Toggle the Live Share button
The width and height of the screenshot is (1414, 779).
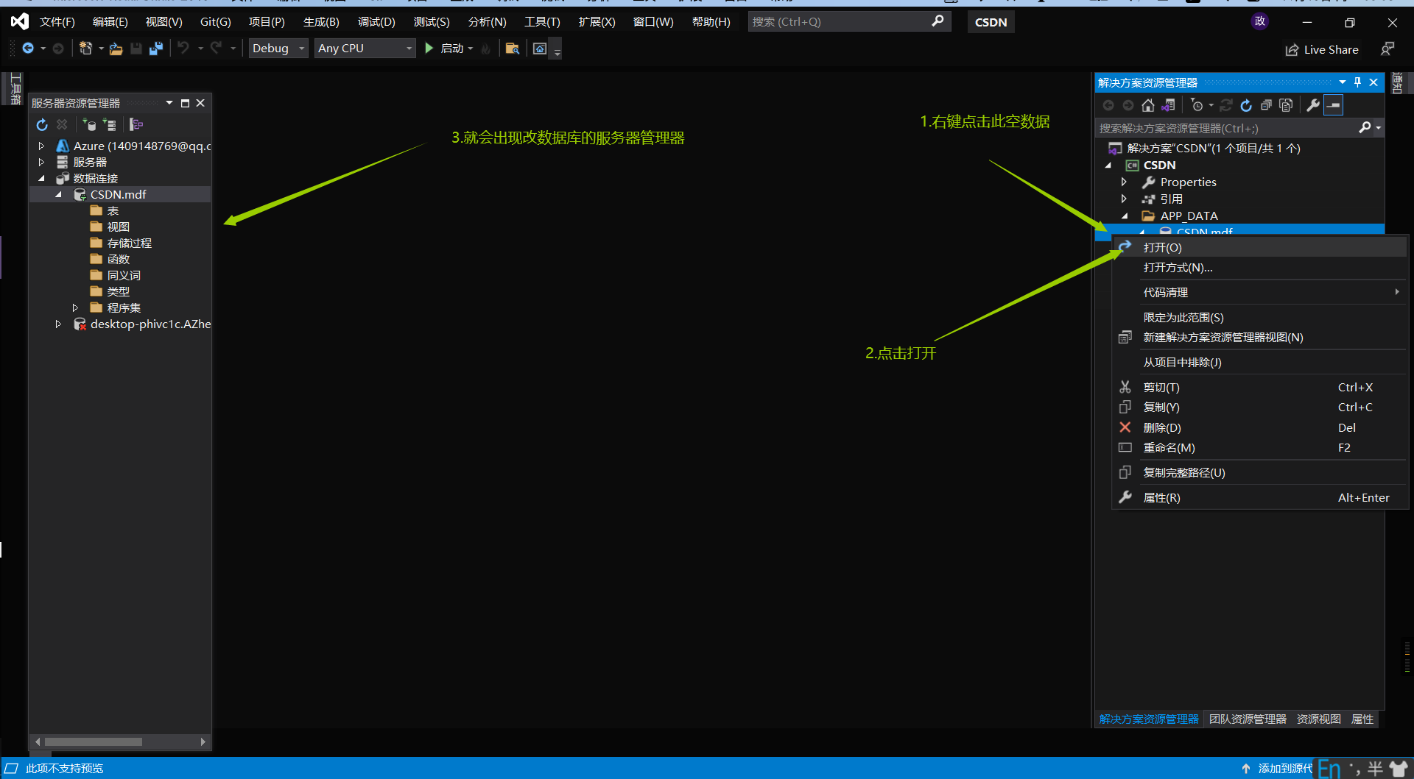(x=1322, y=49)
